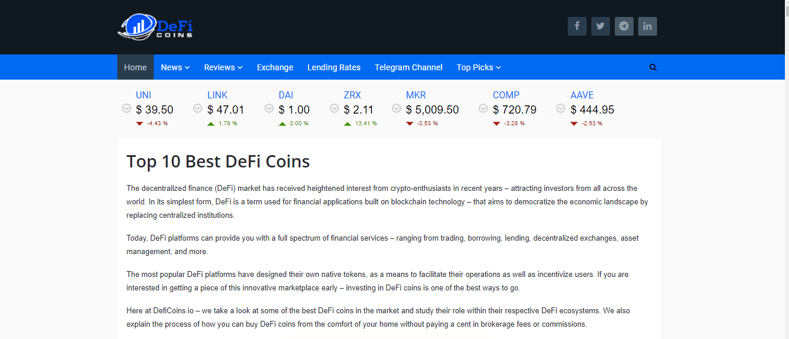
Task: Click the search magnifier icon
Action: (653, 67)
